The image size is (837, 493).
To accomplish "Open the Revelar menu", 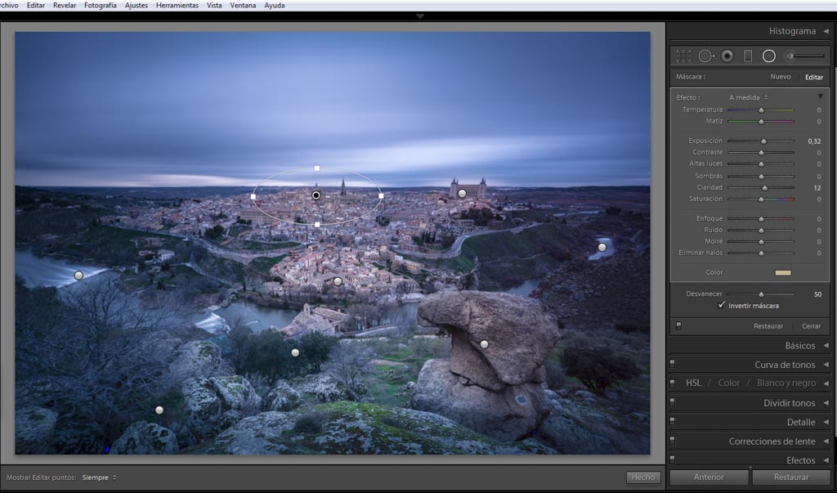I will [65, 6].
